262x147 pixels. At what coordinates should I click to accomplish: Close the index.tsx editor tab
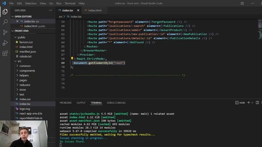point(78,10)
